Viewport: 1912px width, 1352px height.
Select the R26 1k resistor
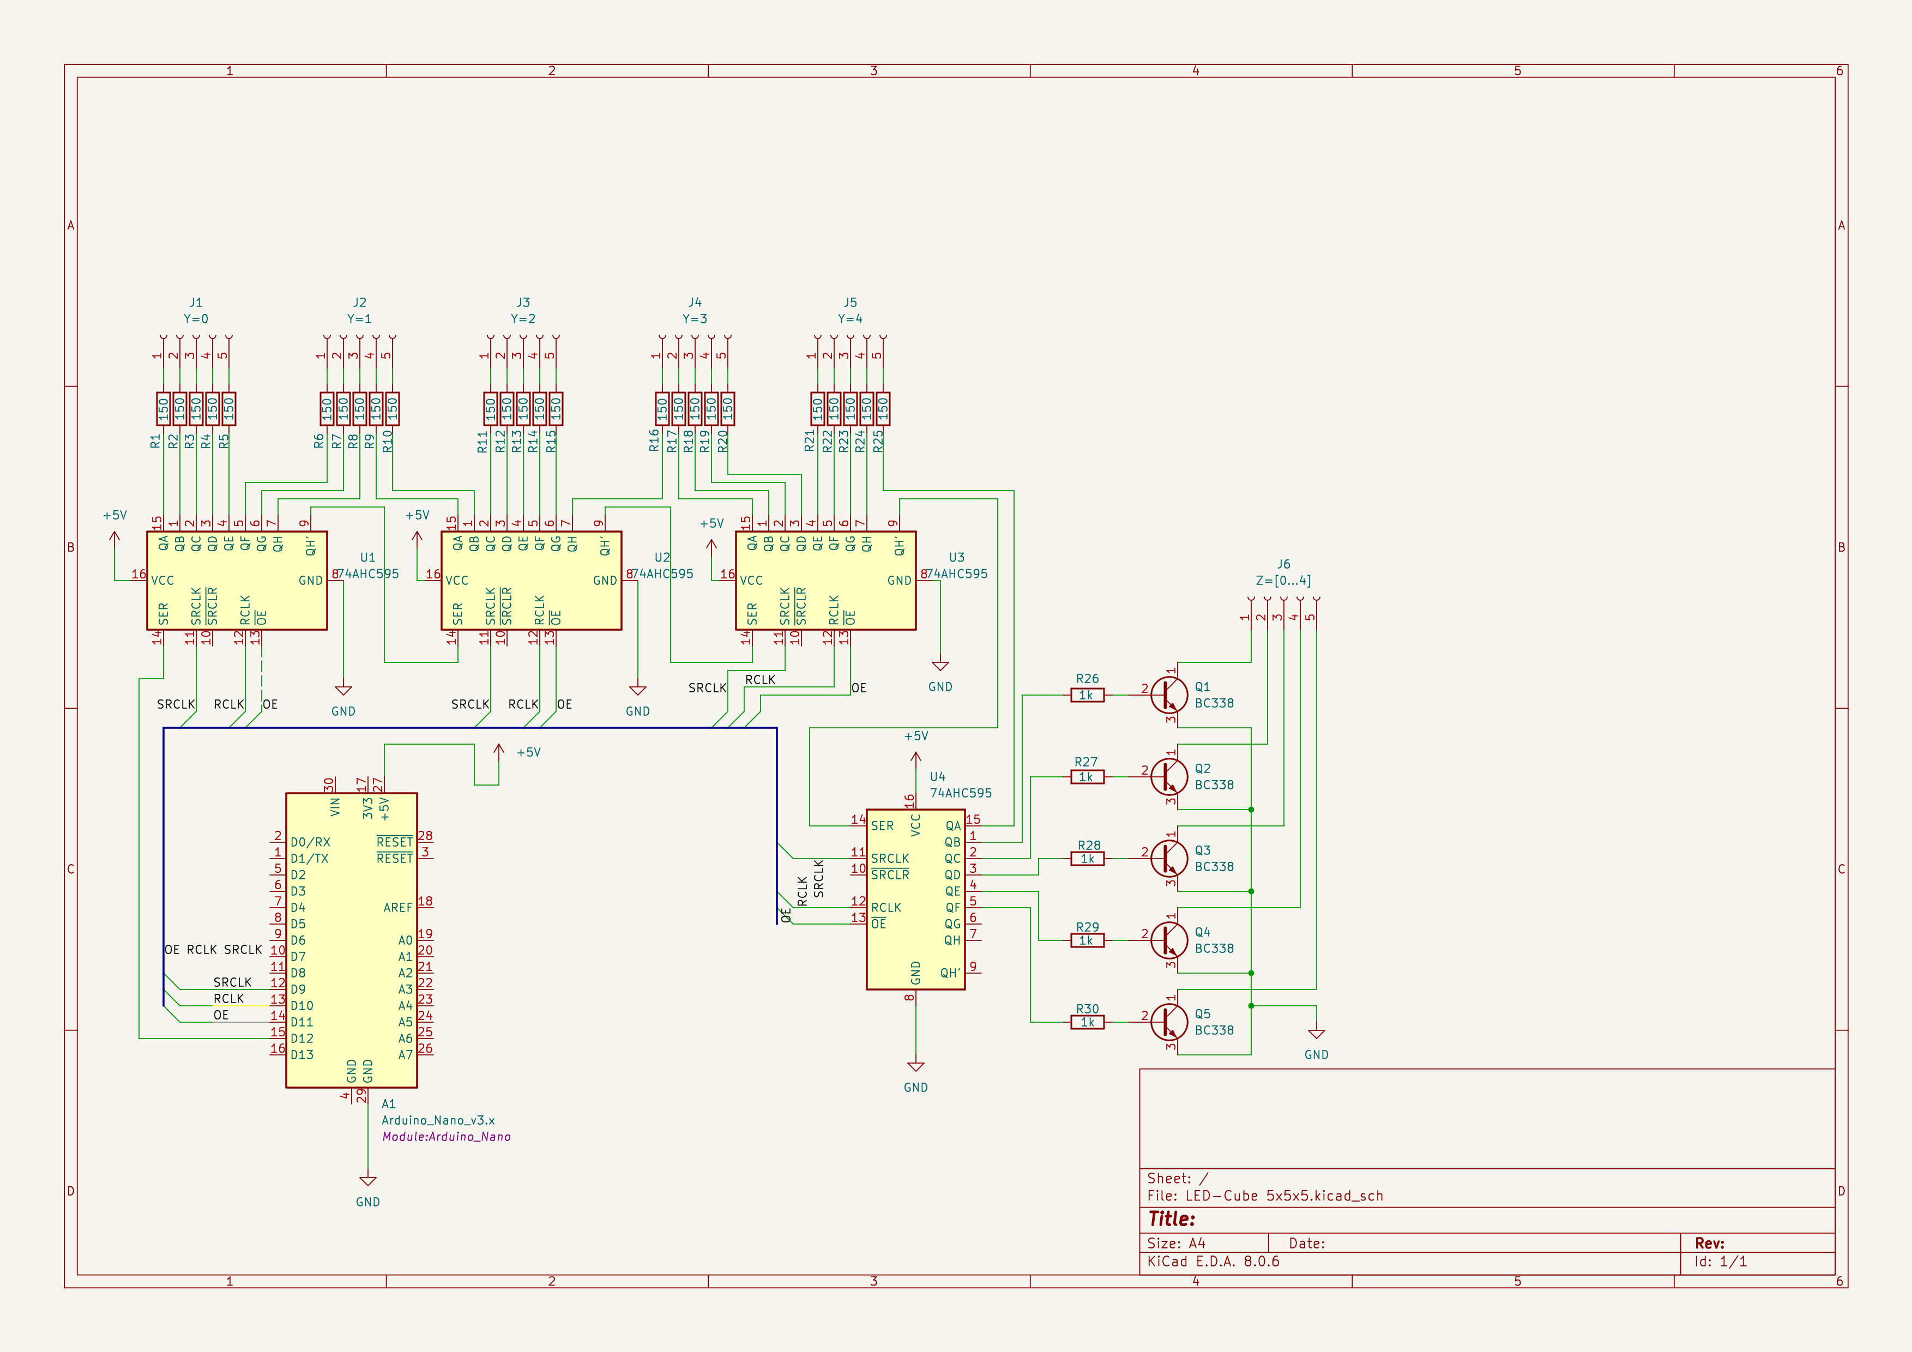(x=1087, y=695)
